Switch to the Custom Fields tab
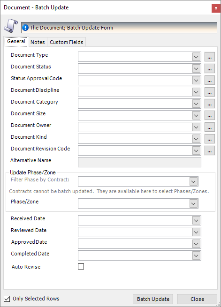Viewport: 221px width, 307px height. (x=67, y=42)
